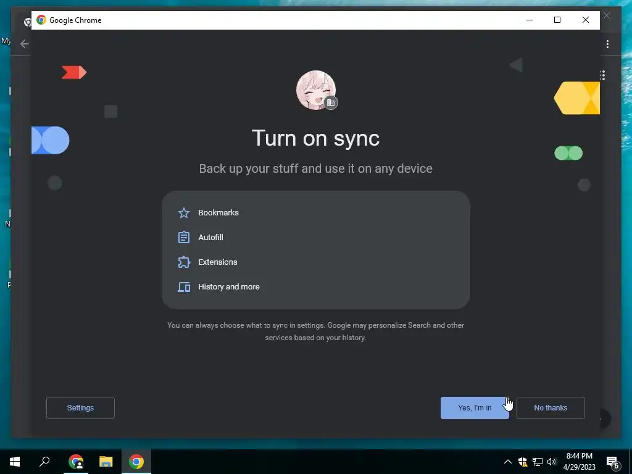Open the notification center icon
632x474 pixels.
[x=613, y=462]
